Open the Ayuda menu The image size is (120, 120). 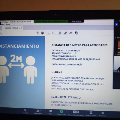pyautogui.click(x=8, y=25)
